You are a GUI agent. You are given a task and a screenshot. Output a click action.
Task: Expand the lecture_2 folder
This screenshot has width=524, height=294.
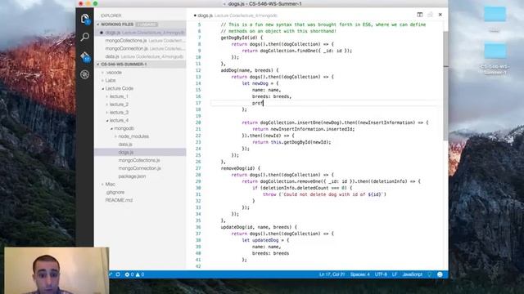point(119,105)
